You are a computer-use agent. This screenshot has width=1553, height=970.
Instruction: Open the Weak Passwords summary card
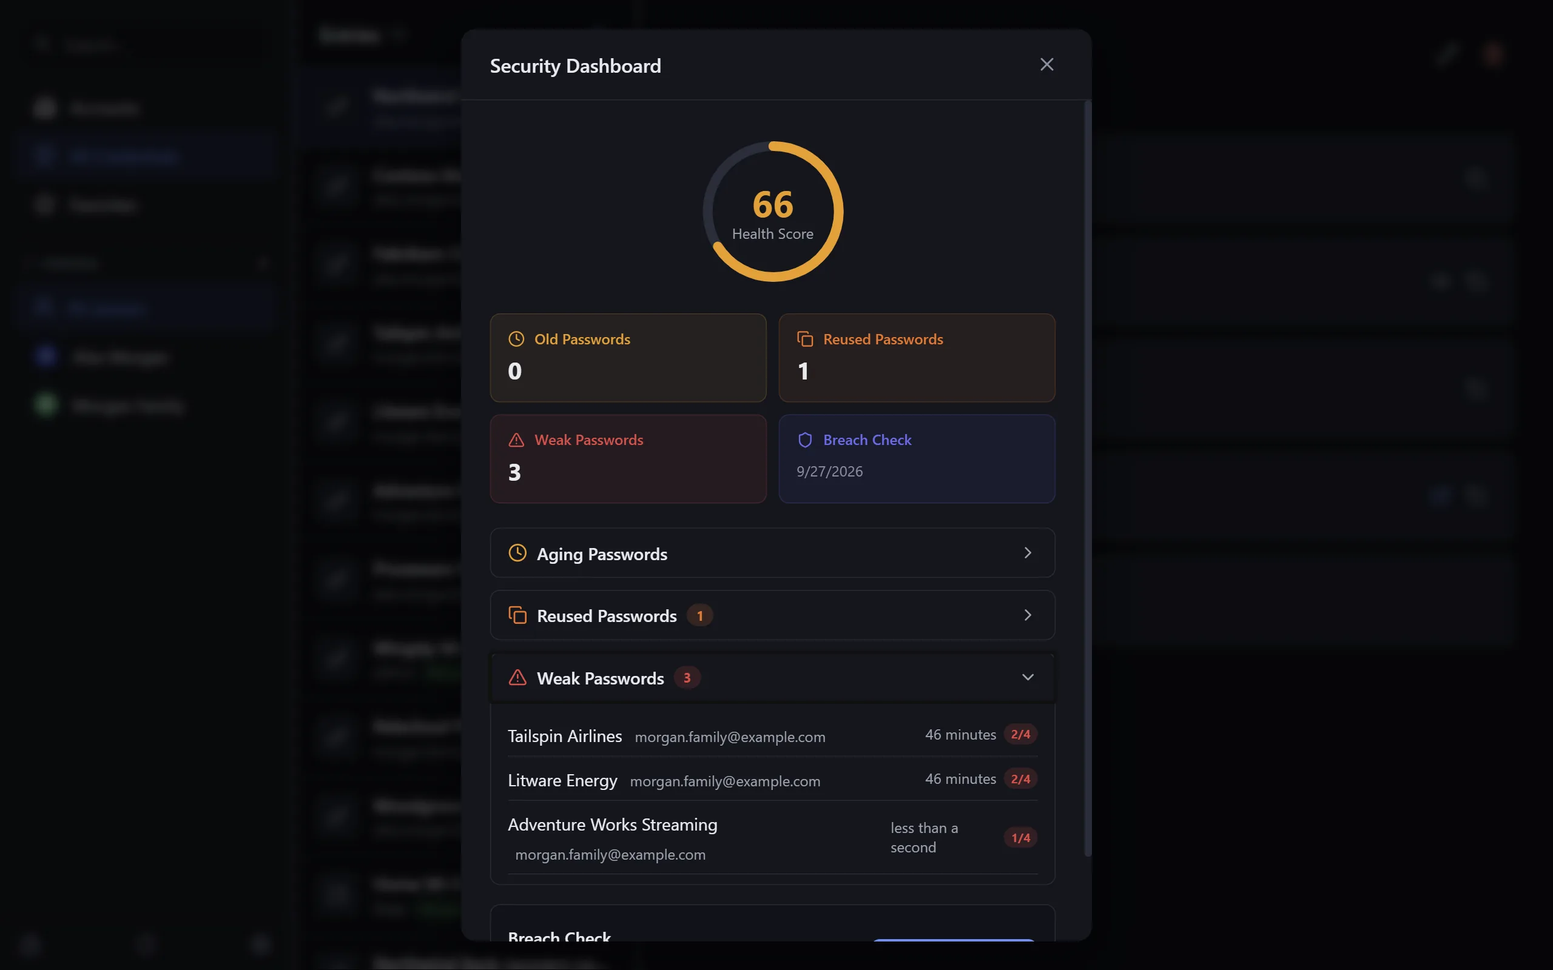pyautogui.click(x=628, y=459)
